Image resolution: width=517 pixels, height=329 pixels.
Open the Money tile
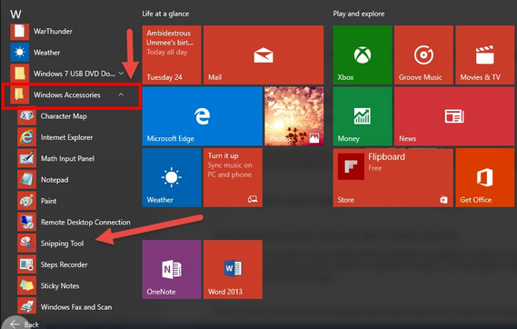[363, 116]
